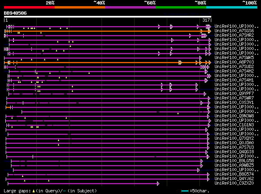Screen dimensions: 261x194
Task: Select the orange alignment bar of A8P703
Action: click(x=108, y=62)
